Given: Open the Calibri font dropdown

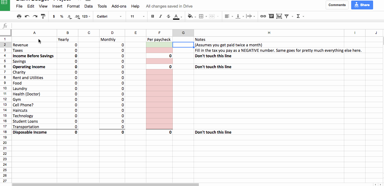Looking at the screenshot, I should coord(109,16).
